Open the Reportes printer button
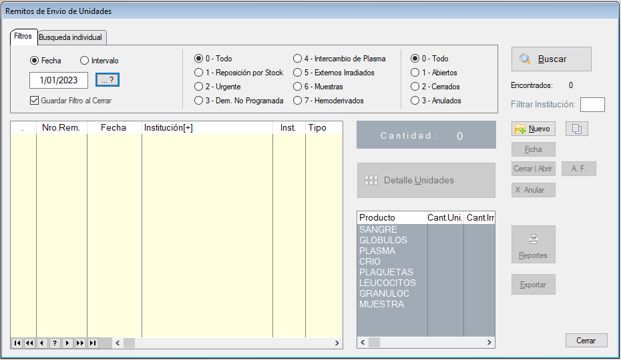 click(533, 244)
